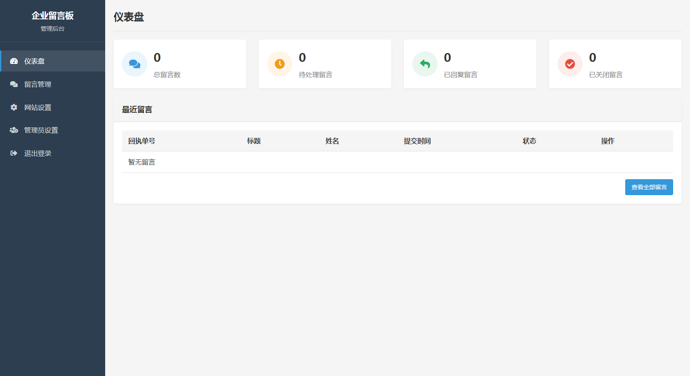Open 管理员设置 from the sidebar
This screenshot has width=690, height=376.
pos(41,130)
